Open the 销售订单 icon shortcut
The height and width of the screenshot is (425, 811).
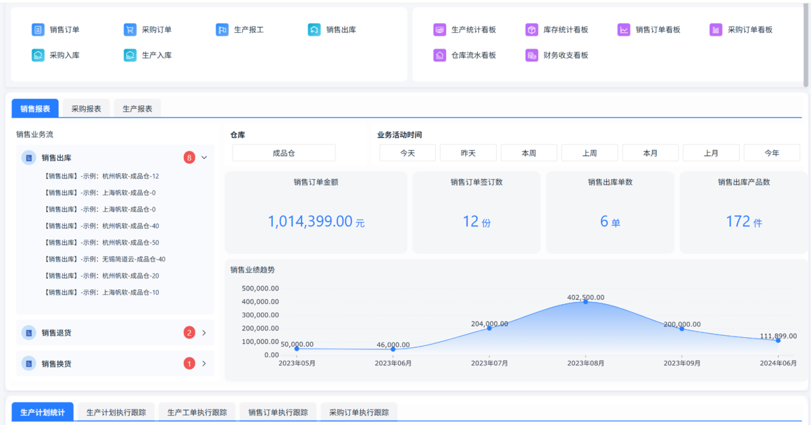(x=38, y=30)
